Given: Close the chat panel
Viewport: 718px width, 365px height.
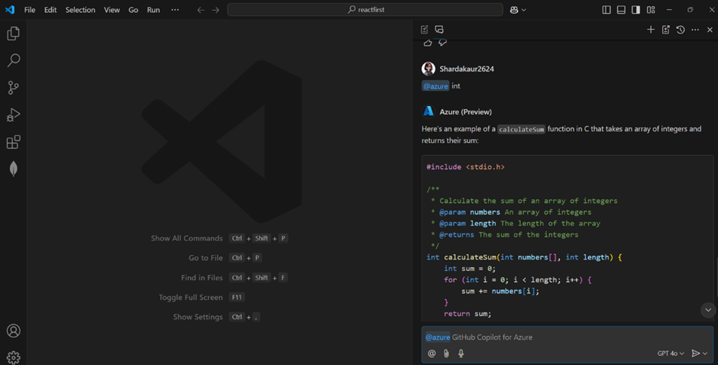Looking at the screenshot, I should (710, 30).
